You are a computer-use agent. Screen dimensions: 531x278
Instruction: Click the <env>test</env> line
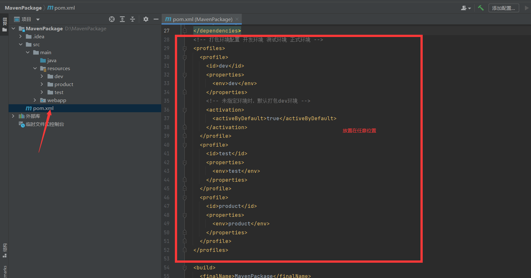tap(236, 171)
